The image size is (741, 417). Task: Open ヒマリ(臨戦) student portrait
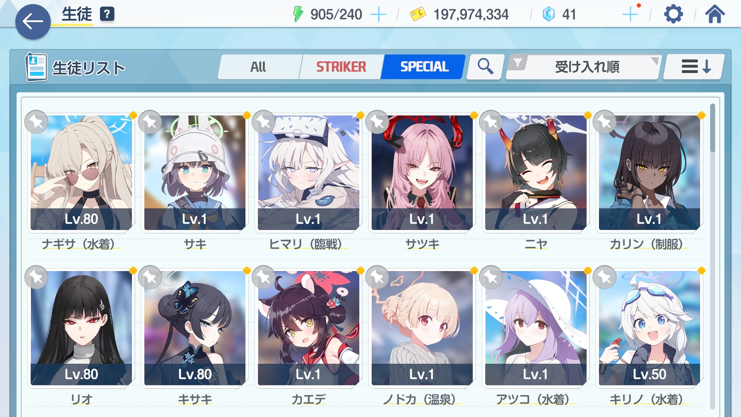point(308,173)
